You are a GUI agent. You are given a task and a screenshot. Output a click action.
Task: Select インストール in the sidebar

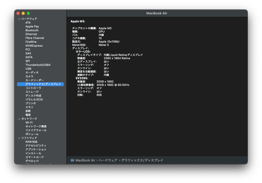(33, 153)
